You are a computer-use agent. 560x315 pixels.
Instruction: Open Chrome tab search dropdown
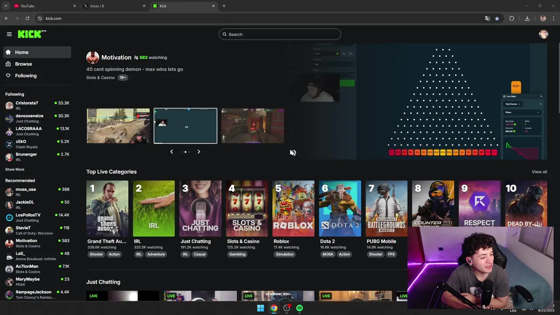pyautogui.click(x=6, y=6)
